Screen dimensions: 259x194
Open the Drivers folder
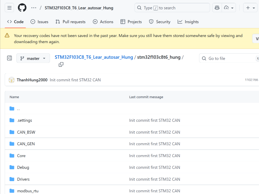tap(23, 179)
